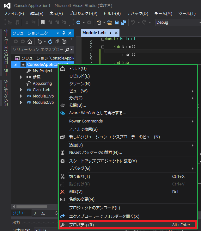Viewport: 201px width, 231px height.
Task: Click the New Project toolbar icon
Action: (99, 22)
